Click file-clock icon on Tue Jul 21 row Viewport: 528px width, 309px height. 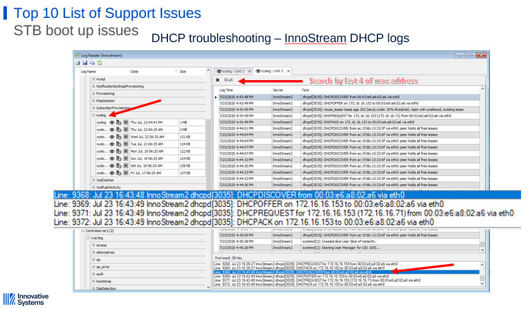tap(118, 144)
